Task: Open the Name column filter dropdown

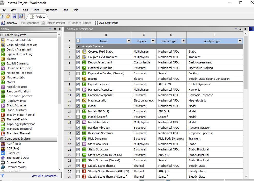Action: (129, 41)
